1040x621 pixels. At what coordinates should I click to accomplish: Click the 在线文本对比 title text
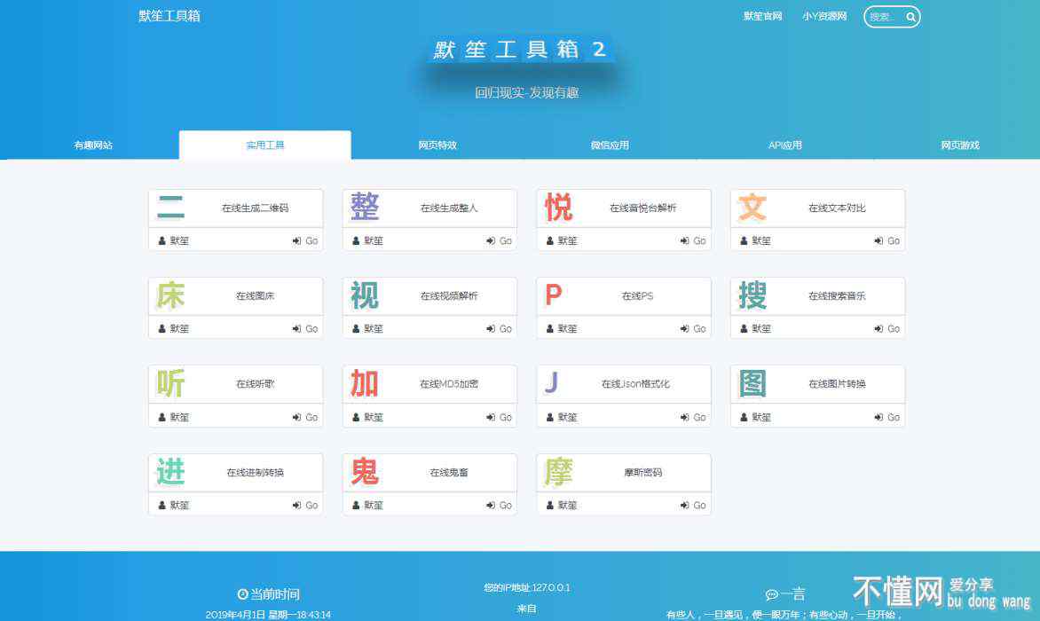pyautogui.click(x=837, y=208)
